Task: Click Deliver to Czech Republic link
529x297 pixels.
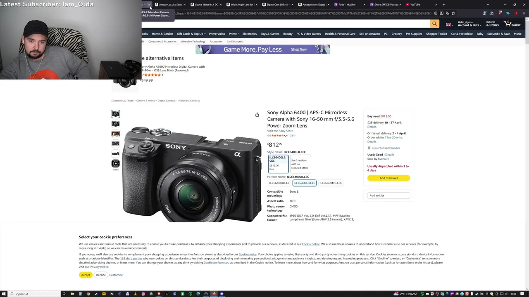Action: coord(386,148)
